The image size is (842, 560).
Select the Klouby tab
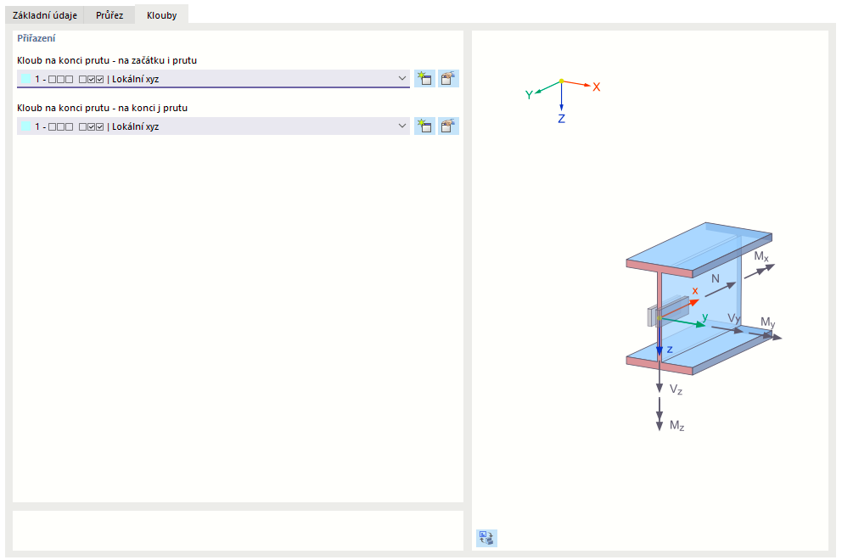161,15
